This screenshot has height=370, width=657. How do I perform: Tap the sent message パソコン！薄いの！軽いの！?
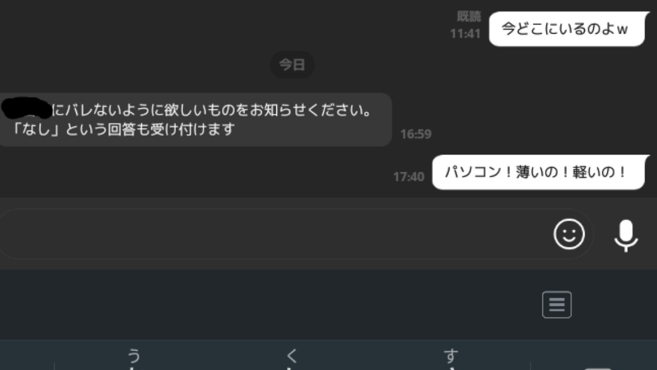pyautogui.click(x=538, y=172)
